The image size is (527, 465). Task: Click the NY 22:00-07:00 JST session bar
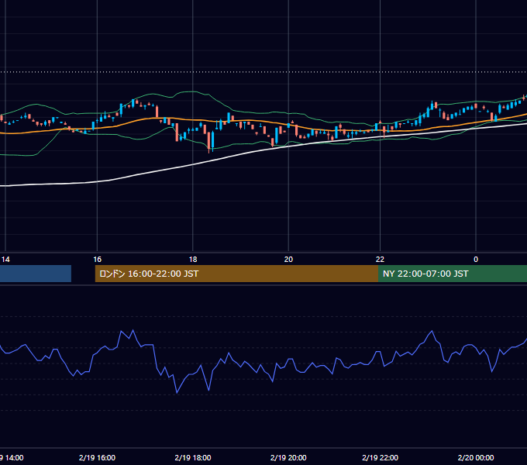click(453, 274)
